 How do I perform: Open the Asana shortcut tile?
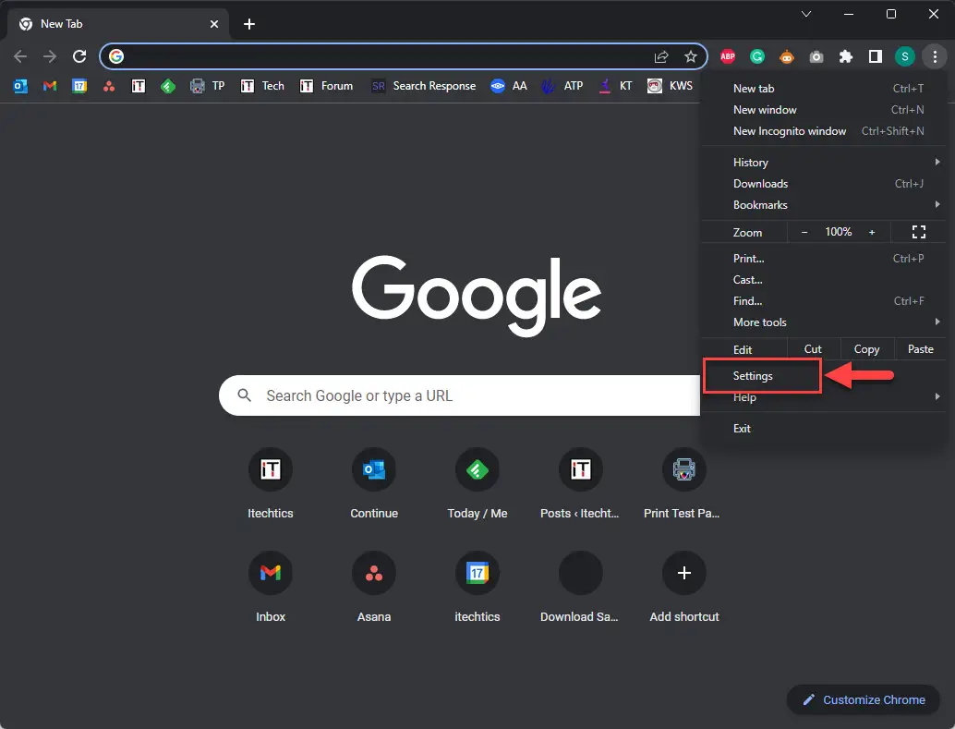[374, 587]
